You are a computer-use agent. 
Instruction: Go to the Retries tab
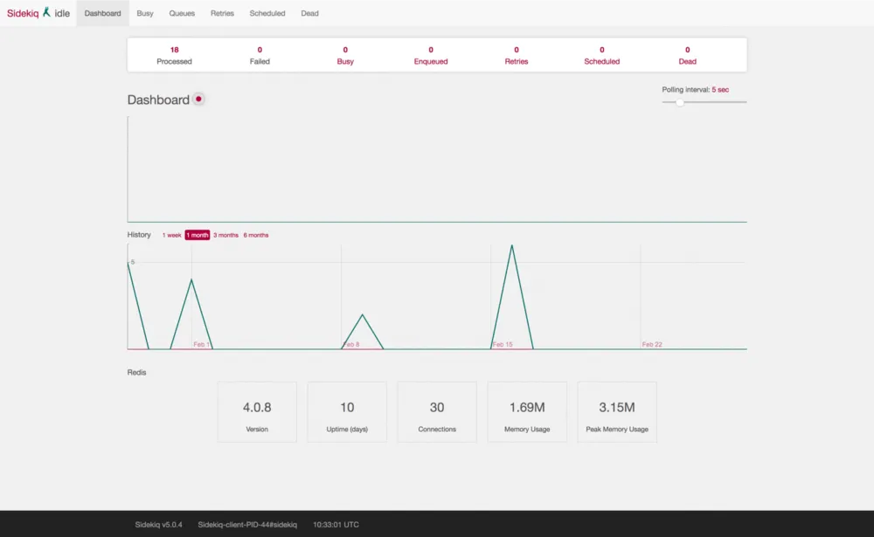point(222,13)
